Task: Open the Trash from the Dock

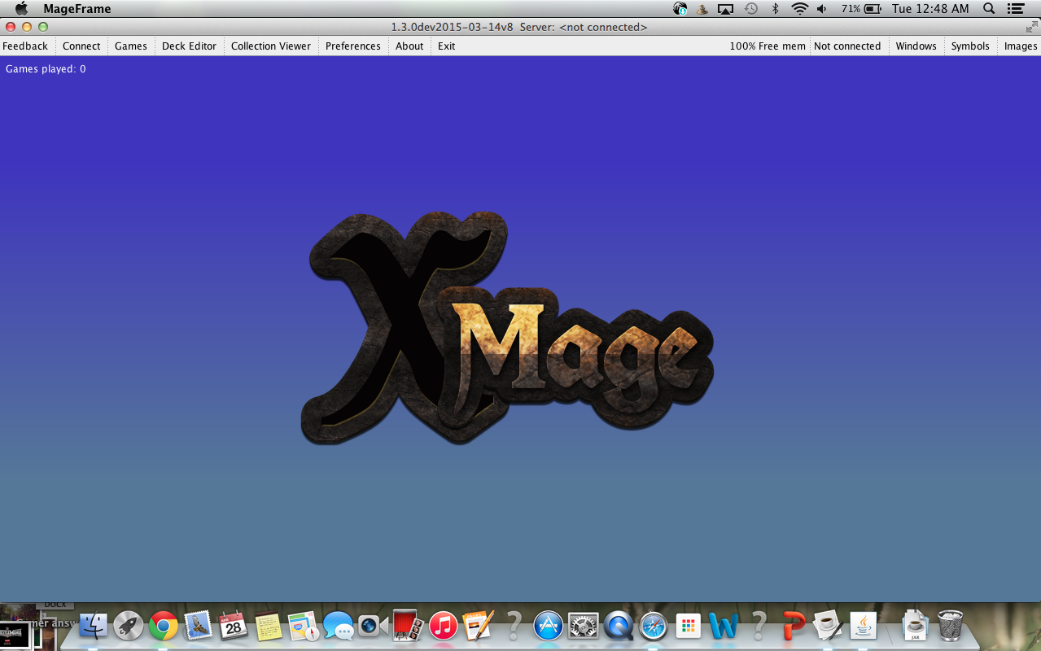Action: [951, 626]
